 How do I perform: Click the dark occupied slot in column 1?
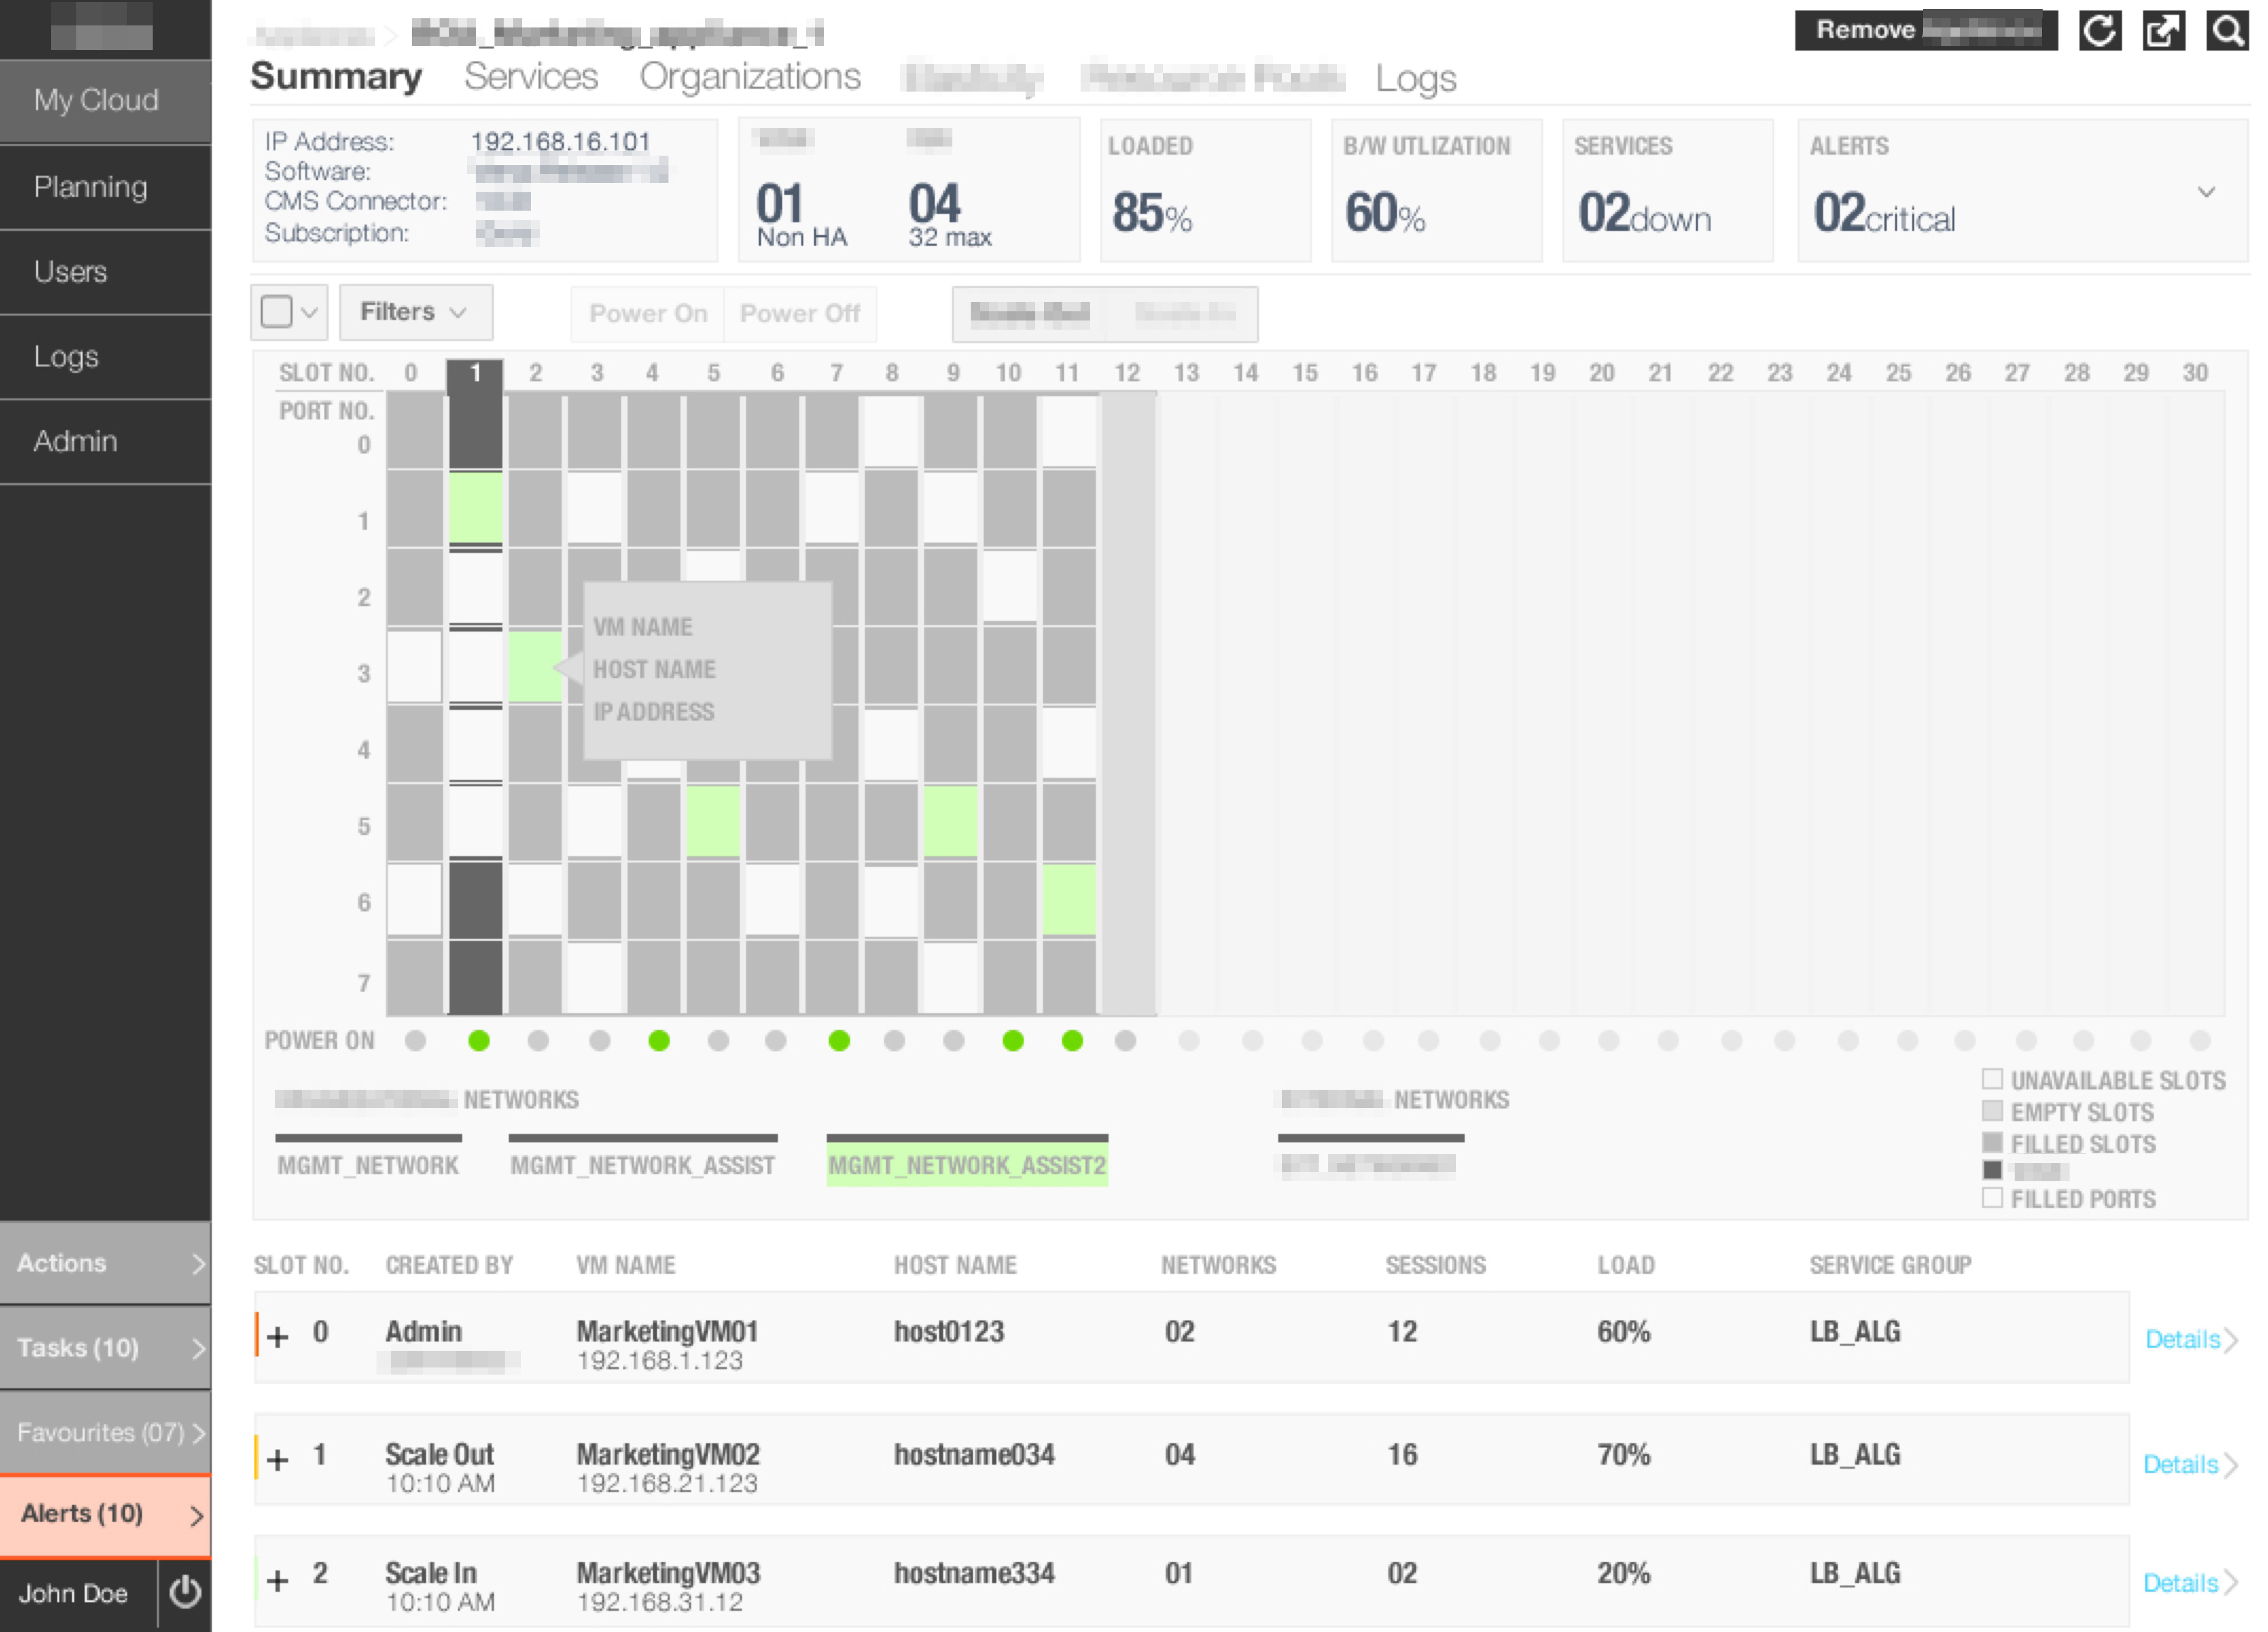tap(477, 430)
